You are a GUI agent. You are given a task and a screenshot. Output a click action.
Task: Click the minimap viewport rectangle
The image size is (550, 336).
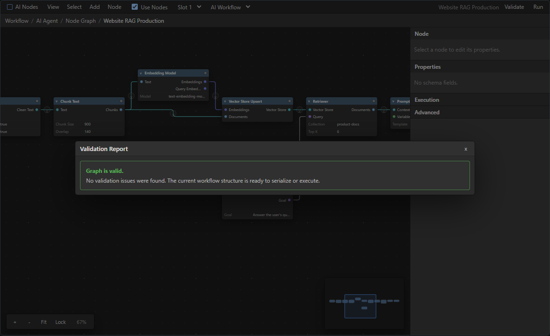pos(360,306)
